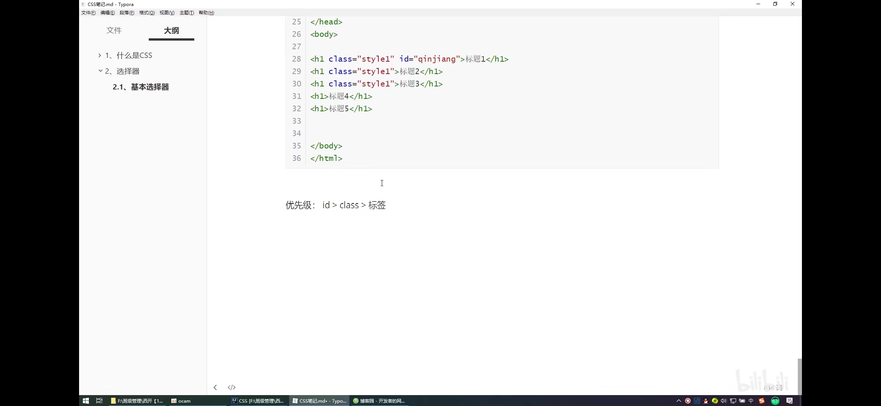
Task: Click the volume speaker tray icon
Action: click(724, 401)
